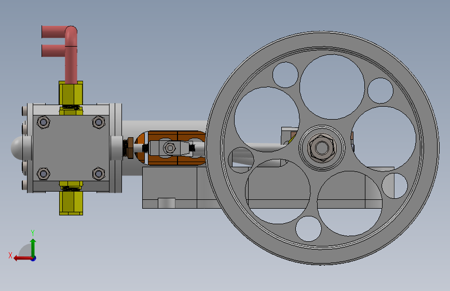Screen dimensions: 450x291
Task: Pick the top-right hex bolt on cover plate
Action: [99, 123]
